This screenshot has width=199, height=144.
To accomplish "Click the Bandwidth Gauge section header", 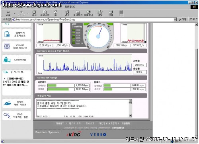I will [91, 78].
